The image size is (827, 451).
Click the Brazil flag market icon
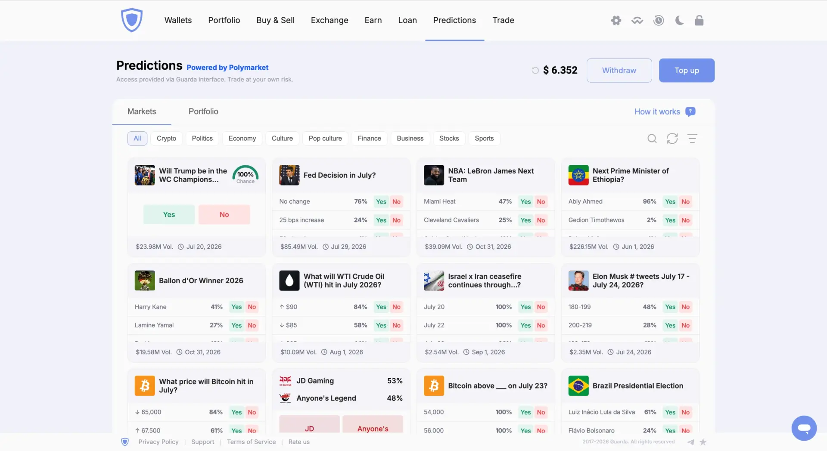point(578,386)
